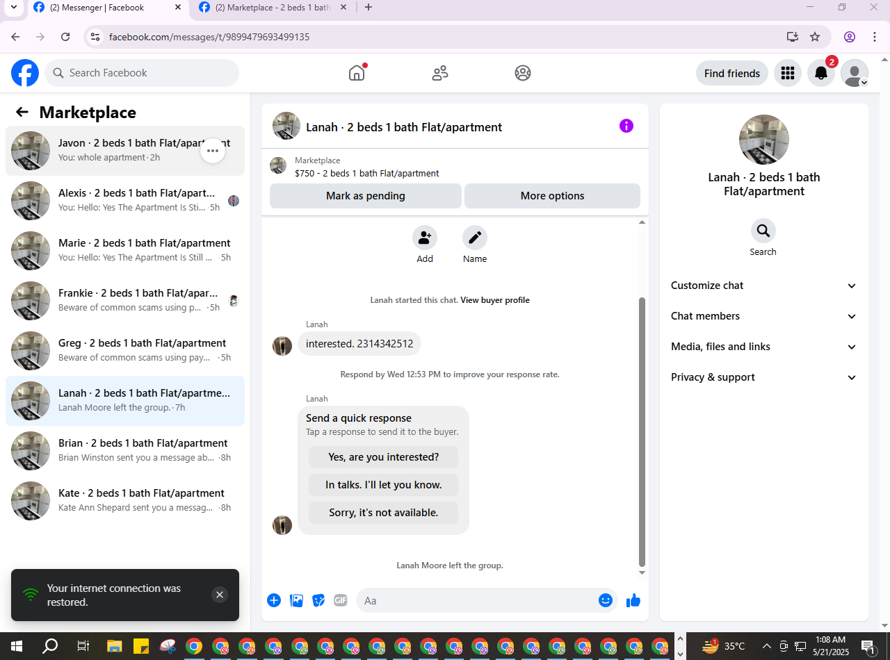Image resolution: width=890 pixels, height=660 pixels.
Task: Click the chat scrollbar thumb
Action: point(642,431)
